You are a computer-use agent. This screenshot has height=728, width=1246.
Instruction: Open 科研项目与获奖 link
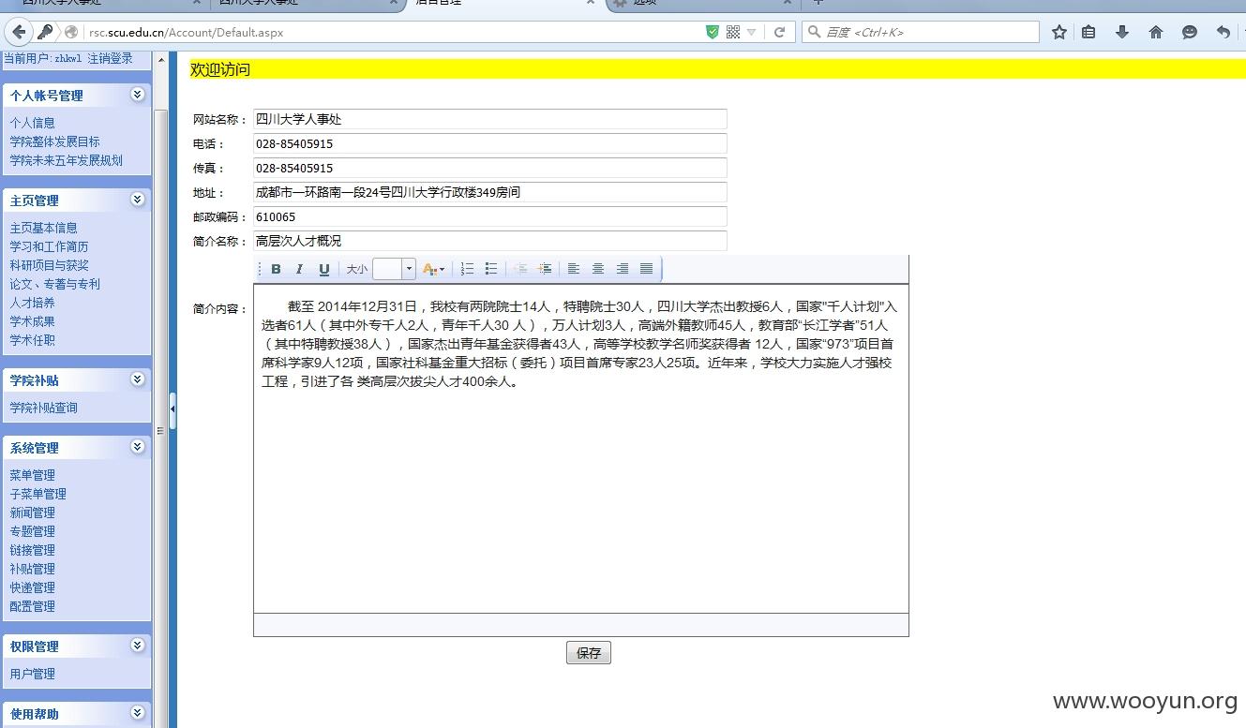49,265
